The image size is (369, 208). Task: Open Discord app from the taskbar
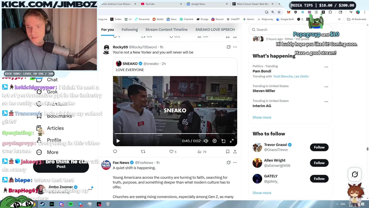click(61, 204)
